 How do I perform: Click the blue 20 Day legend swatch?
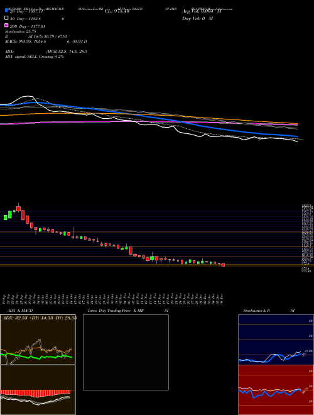click(x=6, y=10)
